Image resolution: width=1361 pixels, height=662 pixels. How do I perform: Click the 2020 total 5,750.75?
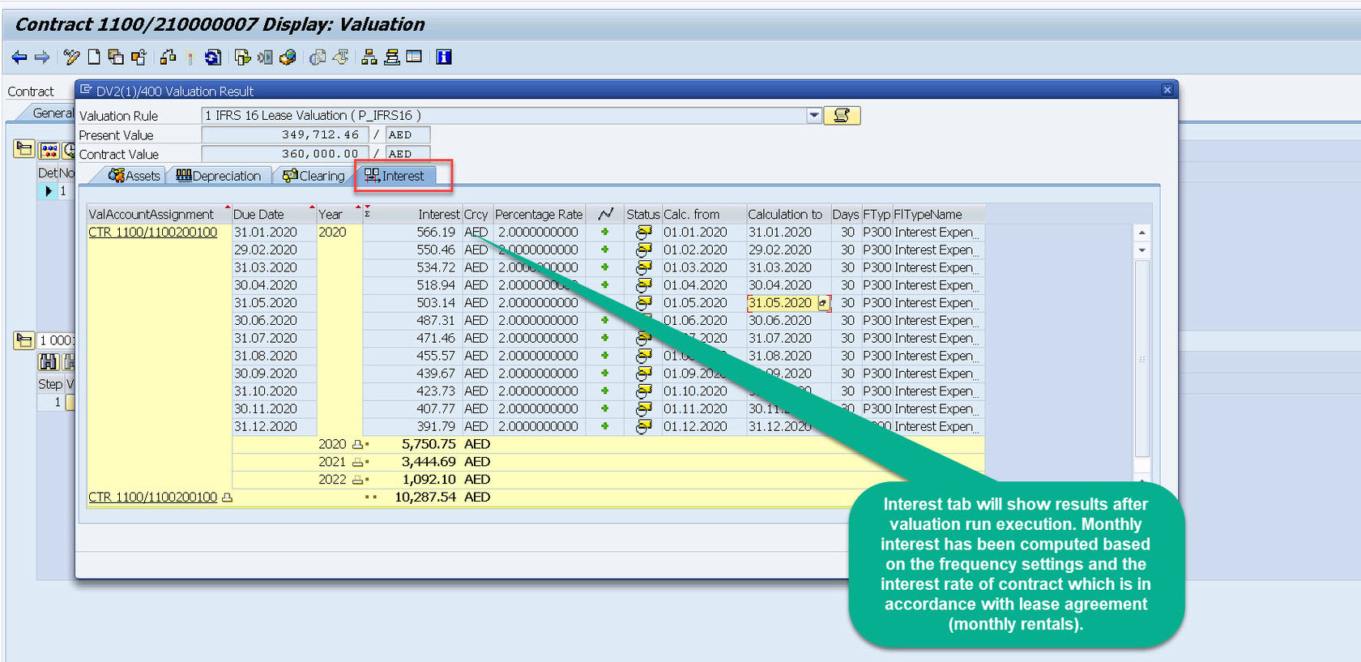pyautogui.click(x=429, y=445)
